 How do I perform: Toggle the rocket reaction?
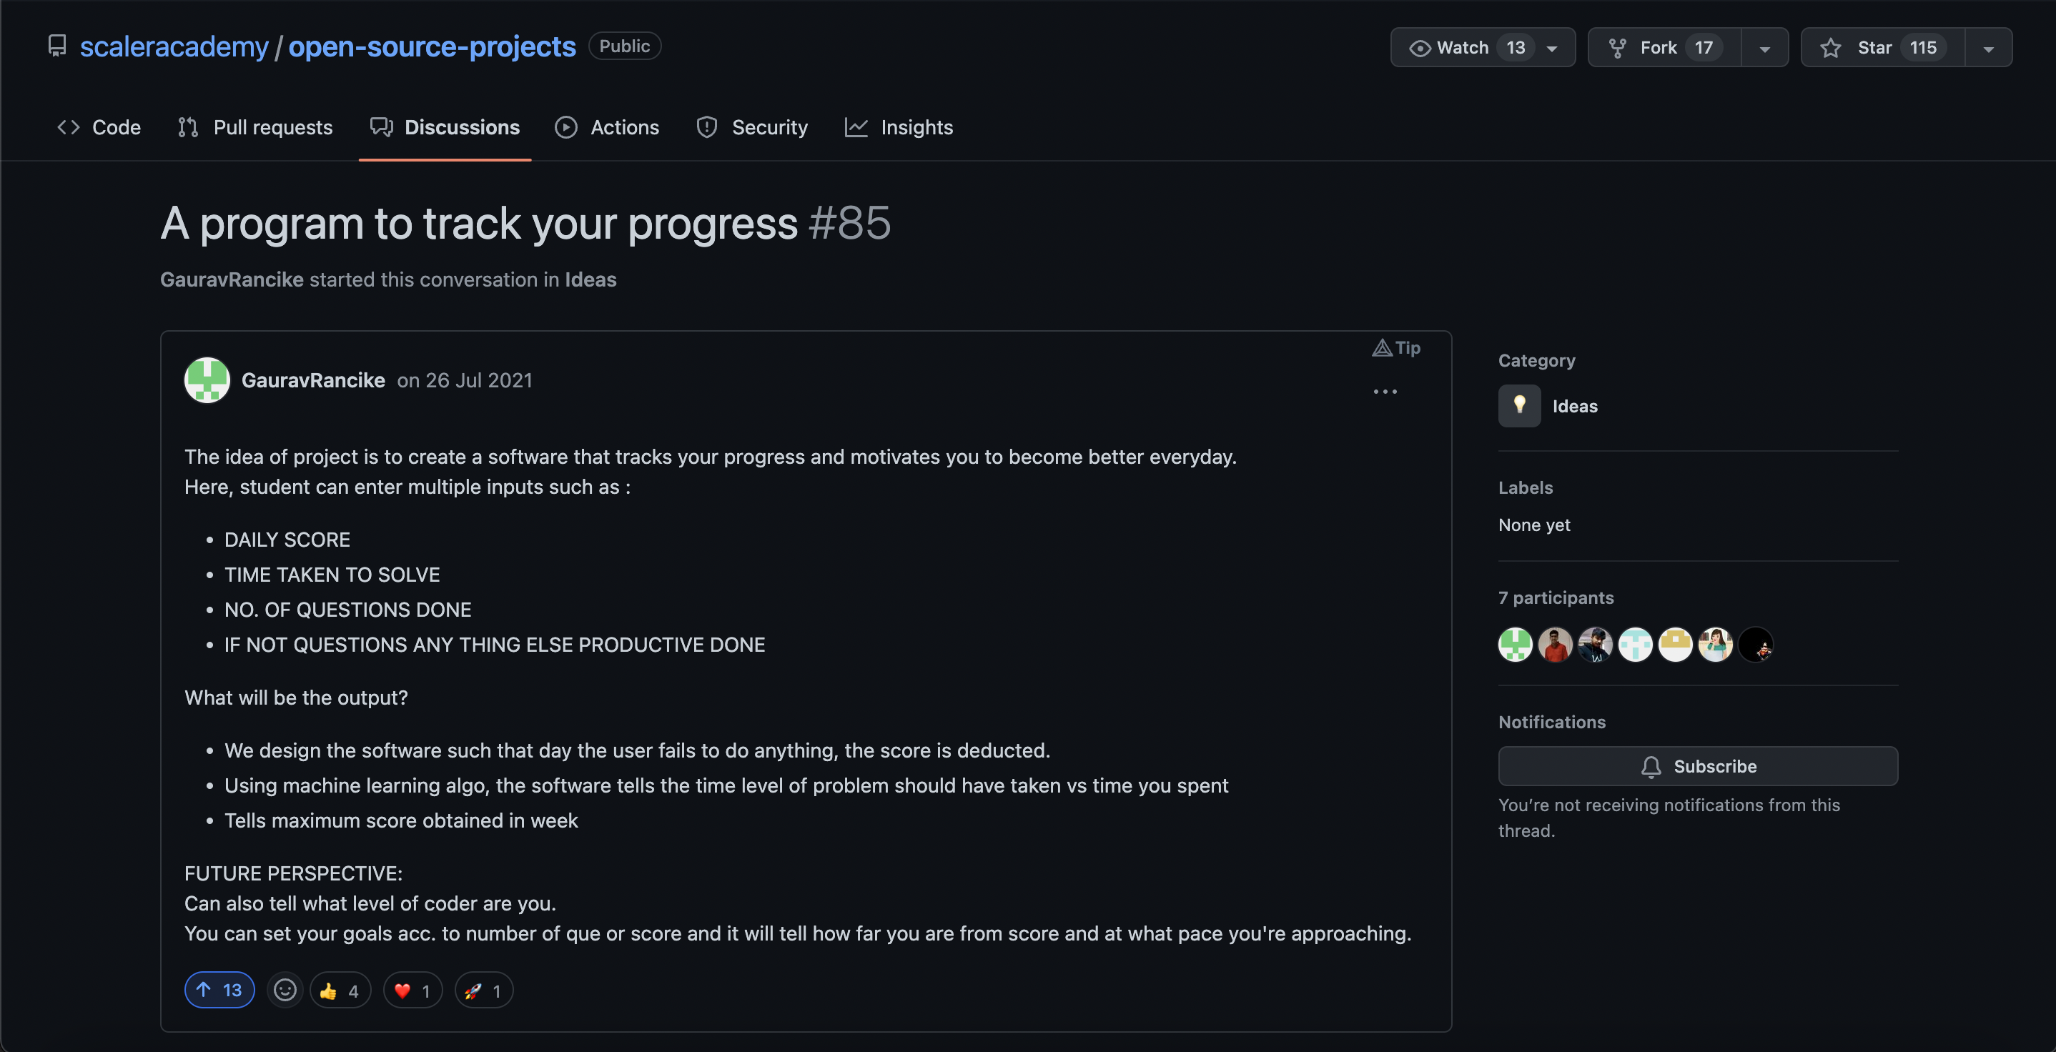tap(483, 990)
